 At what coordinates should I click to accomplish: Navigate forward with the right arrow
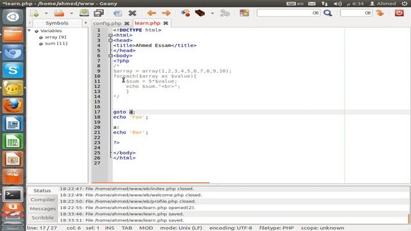tap(166, 13)
